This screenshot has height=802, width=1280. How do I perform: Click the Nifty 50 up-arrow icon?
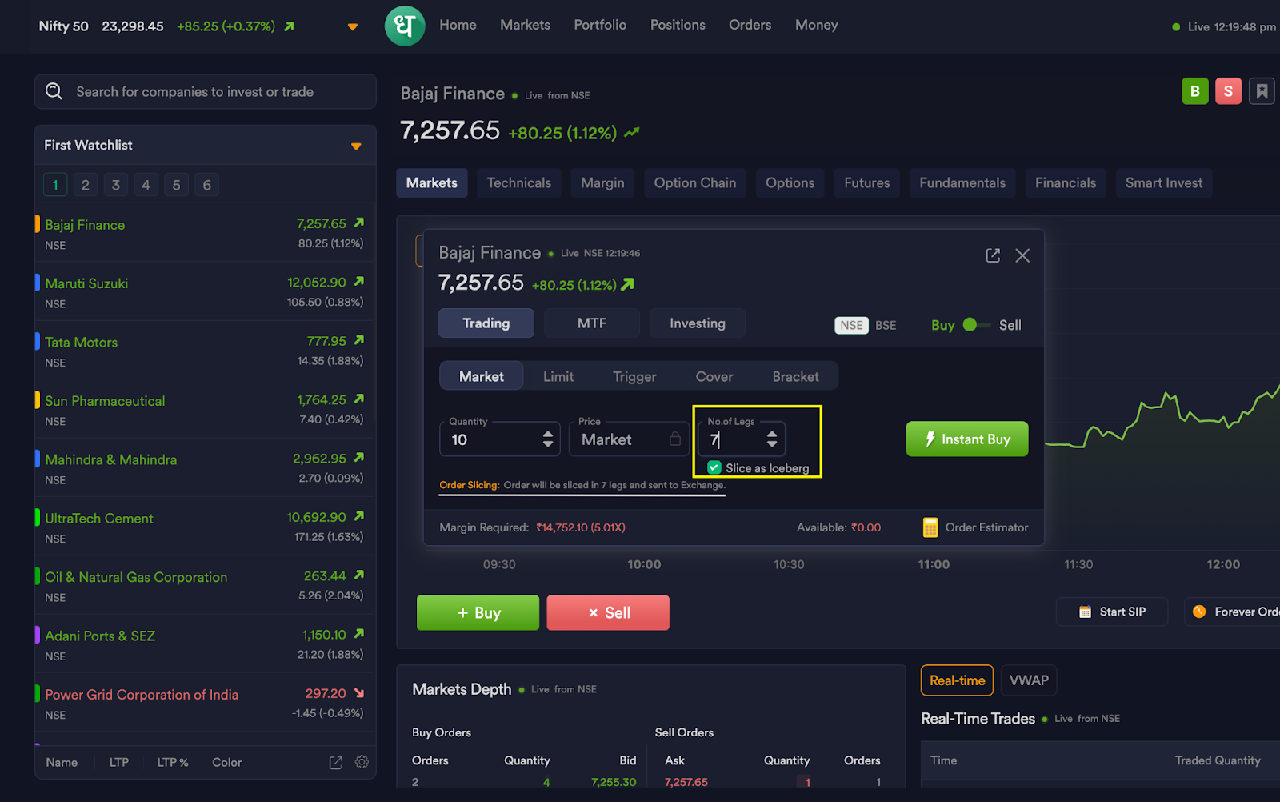[290, 26]
